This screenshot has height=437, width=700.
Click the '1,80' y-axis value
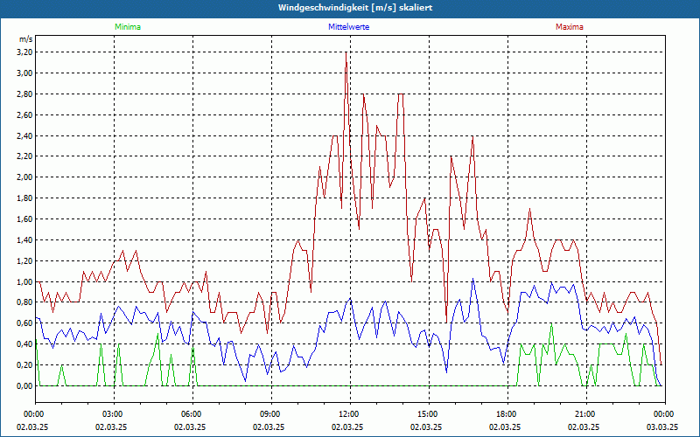pyautogui.click(x=24, y=198)
